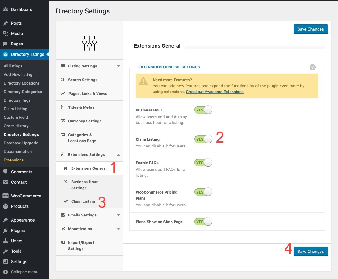
Task: Toggle the Enable FAQs switch
Action: coord(203,162)
